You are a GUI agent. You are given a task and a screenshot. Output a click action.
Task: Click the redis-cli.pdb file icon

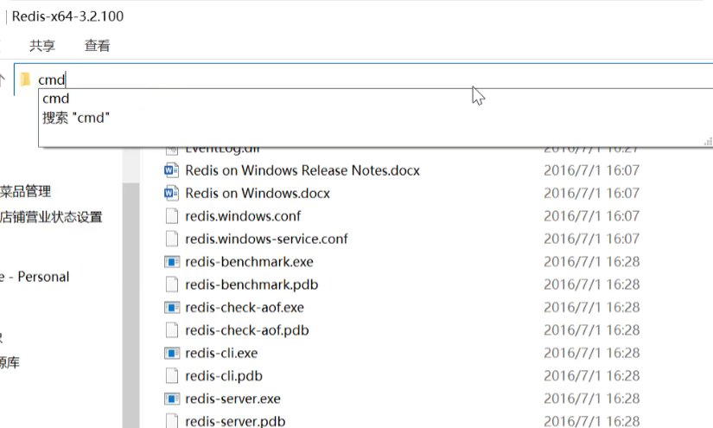(171, 376)
